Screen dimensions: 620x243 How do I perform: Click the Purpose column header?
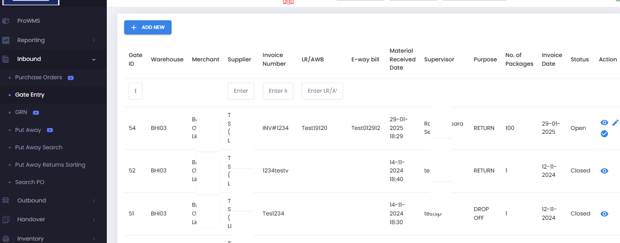coord(485,59)
